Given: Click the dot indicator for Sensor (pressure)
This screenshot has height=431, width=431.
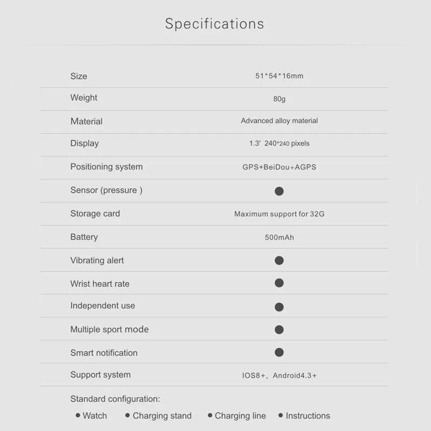Looking at the screenshot, I should click(x=279, y=191).
